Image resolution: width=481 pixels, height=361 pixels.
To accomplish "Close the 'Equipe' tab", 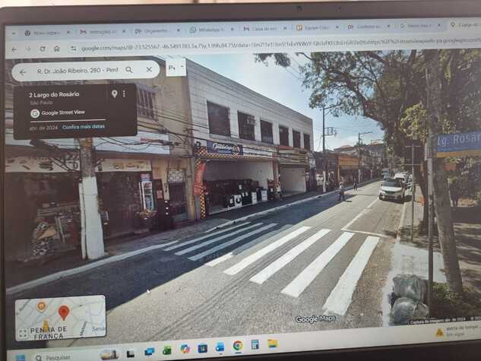I will click(x=337, y=27).
